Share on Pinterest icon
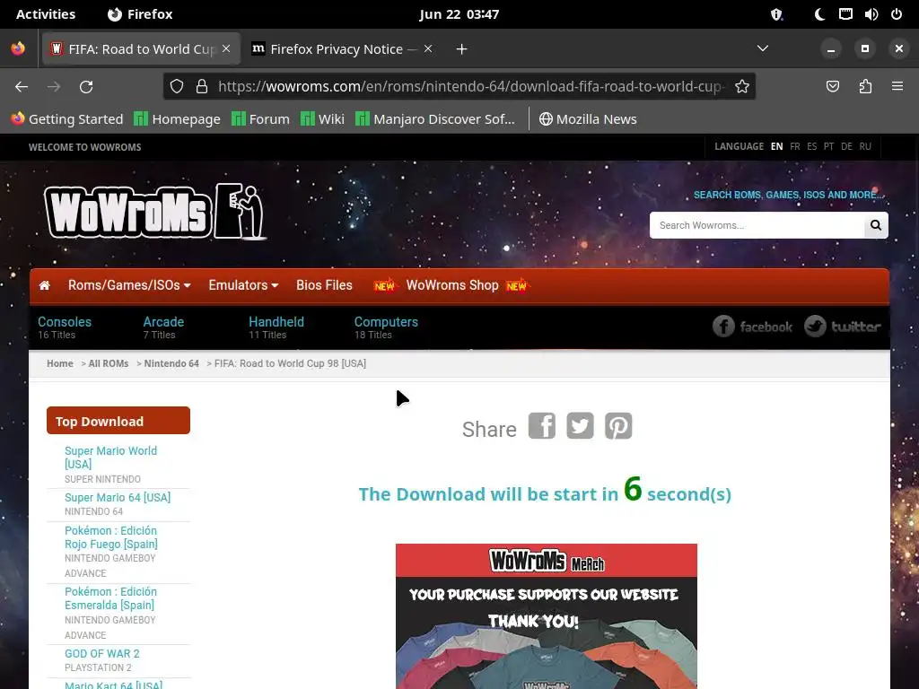 pos(618,425)
